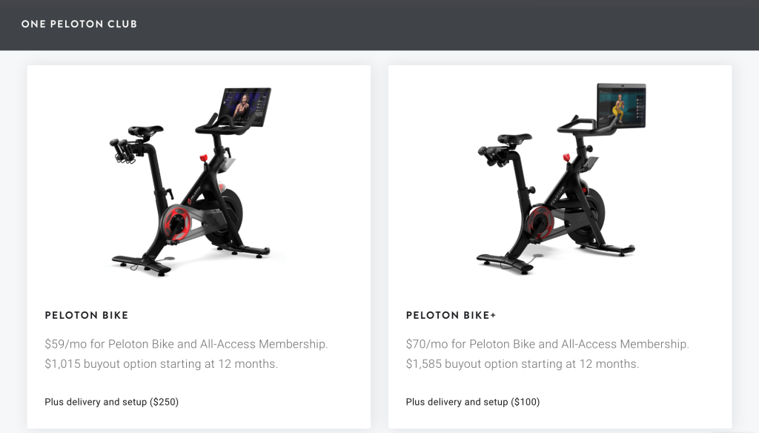Click the touchscreen on the Peloton Bike
The height and width of the screenshot is (433, 759).
click(x=245, y=107)
